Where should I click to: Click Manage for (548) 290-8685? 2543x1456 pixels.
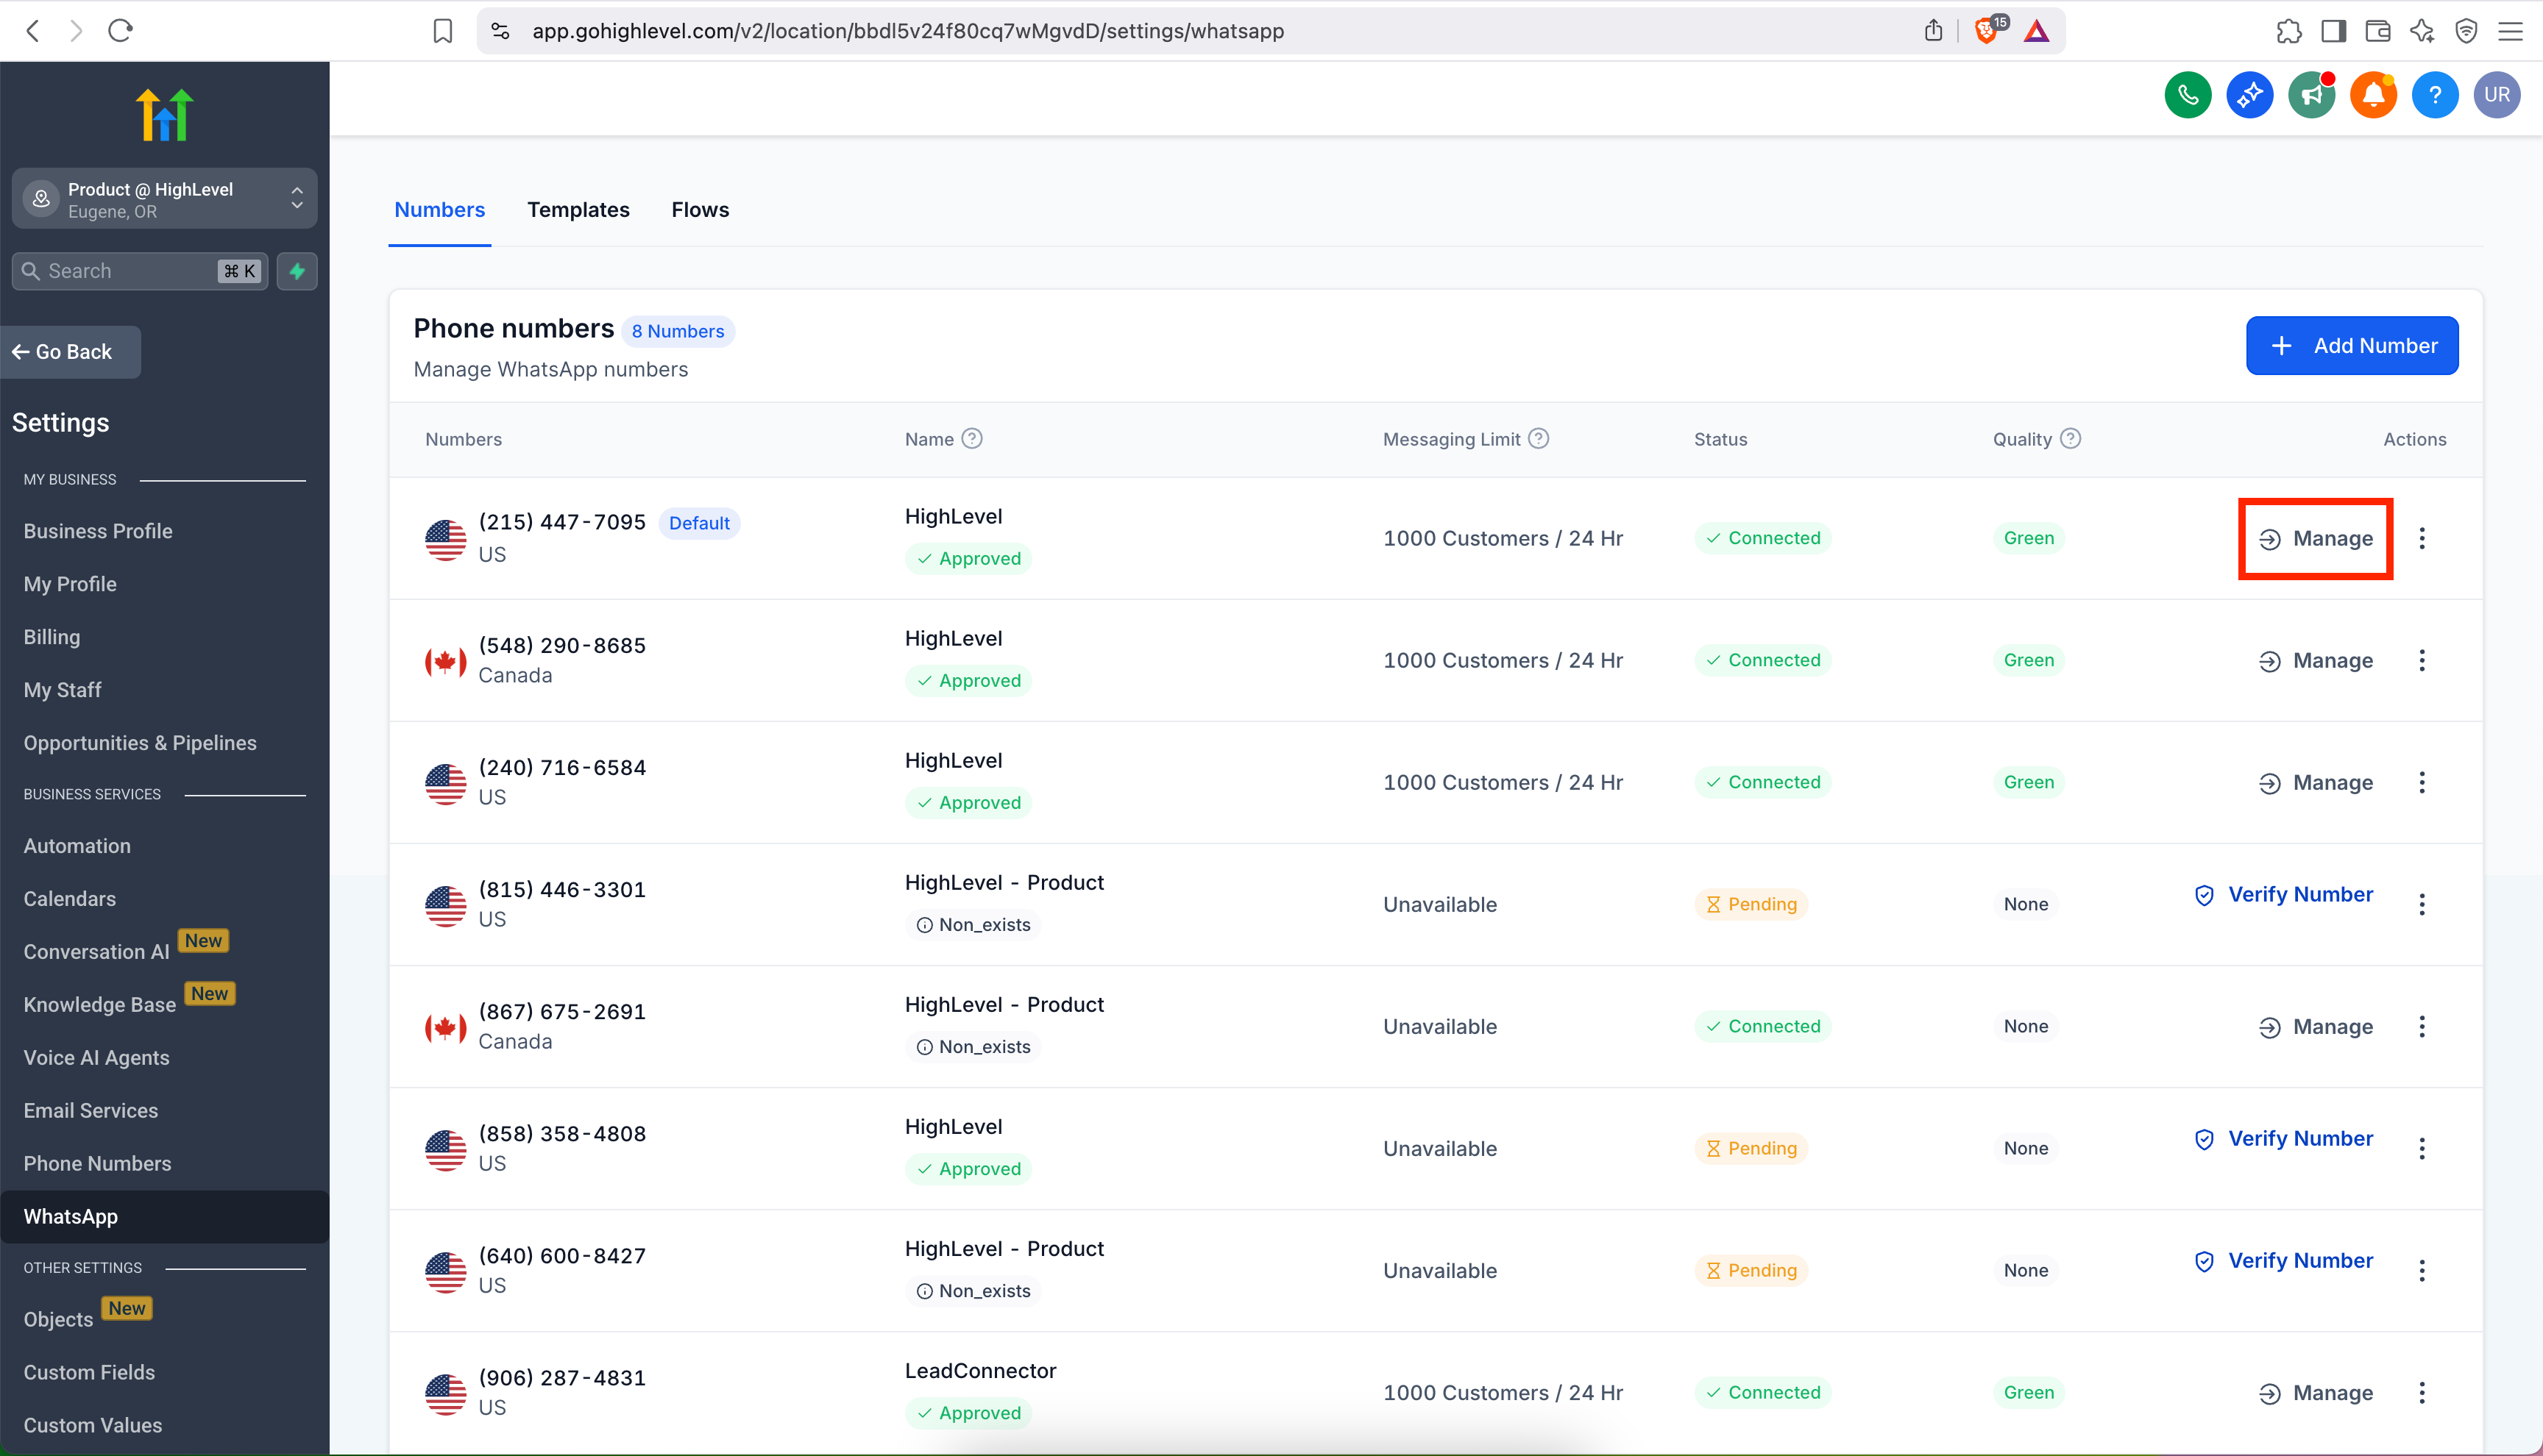click(x=2315, y=661)
